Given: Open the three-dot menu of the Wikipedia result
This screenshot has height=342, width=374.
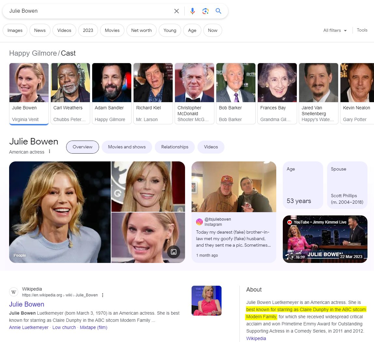Looking at the screenshot, I should [103, 295].
